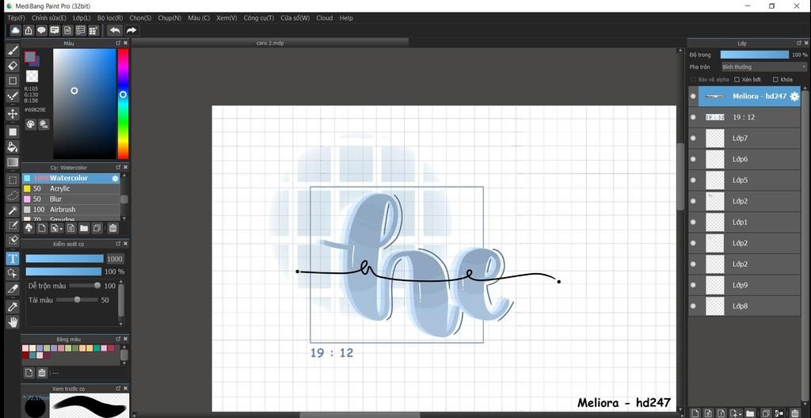Select the Blur brush
This screenshot has height=418, width=811.
pyautogui.click(x=70, y=199)
